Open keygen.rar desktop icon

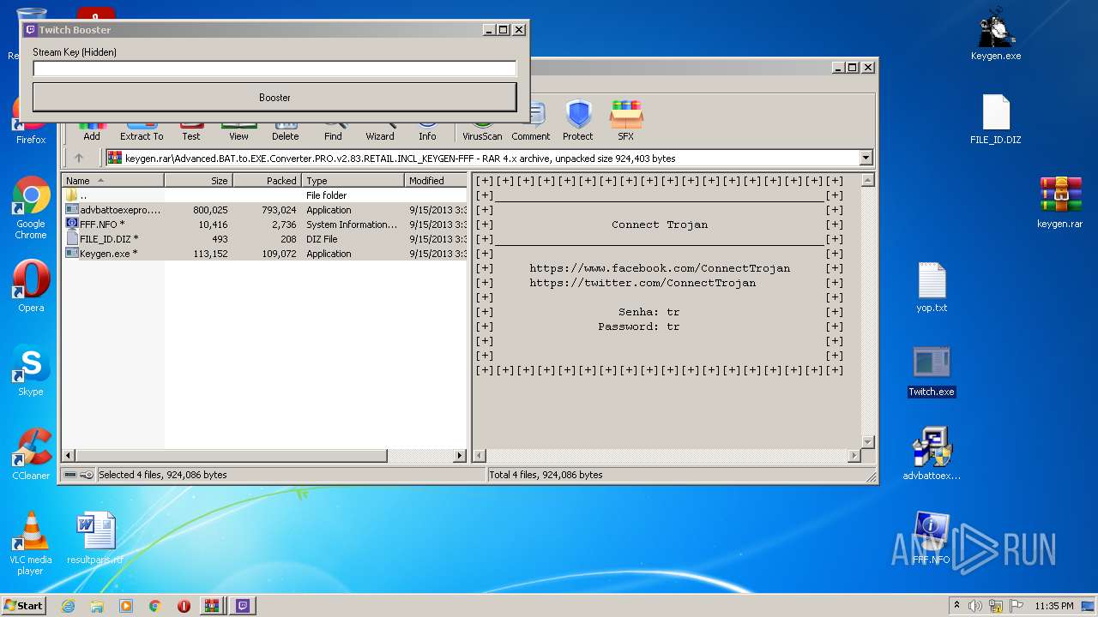pyautogui.click(x=1060, y=202)
